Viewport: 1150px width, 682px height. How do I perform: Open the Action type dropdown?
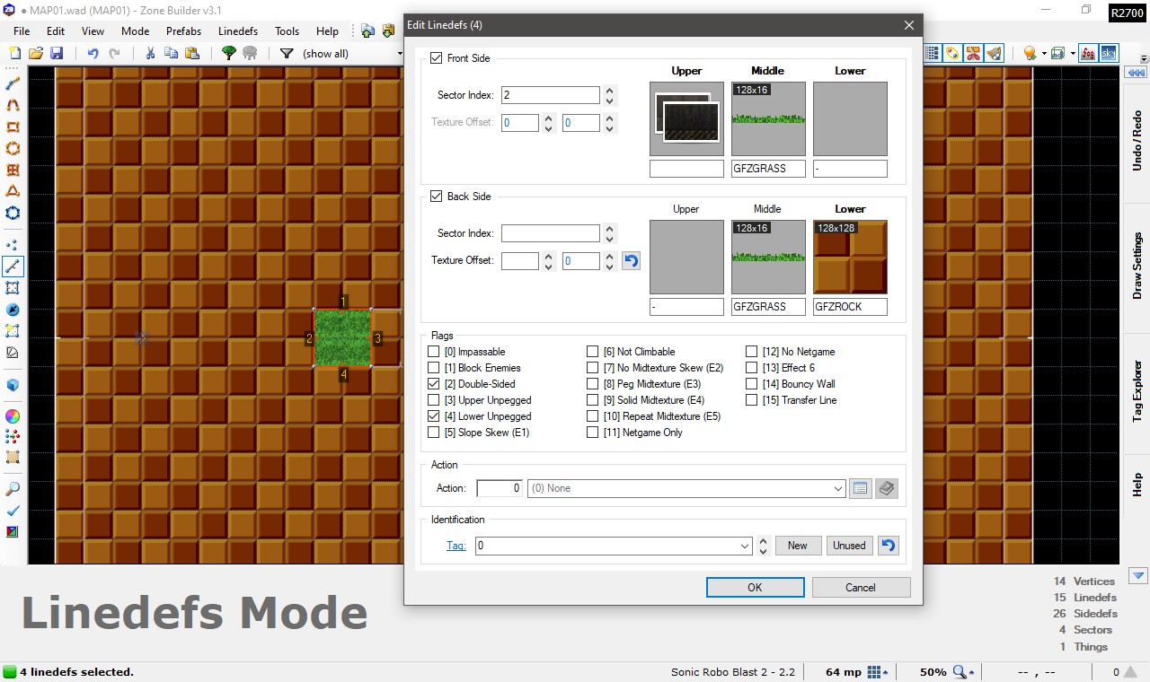tap(837, 488)
